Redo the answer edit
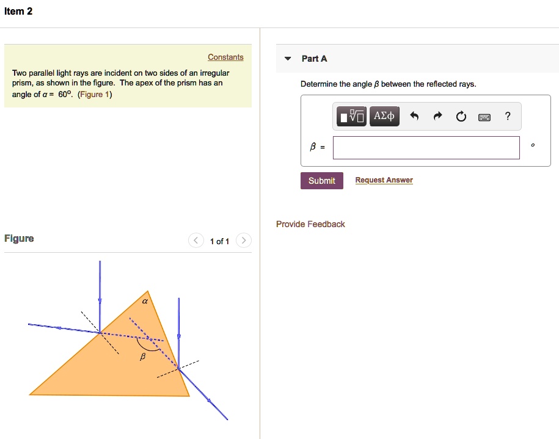The image size is (559, 439). [437, 116]
